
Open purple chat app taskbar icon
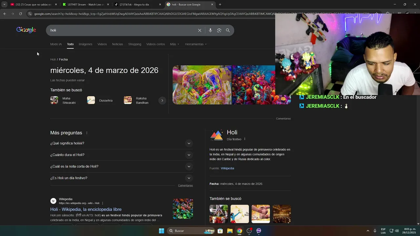(259, 231)
